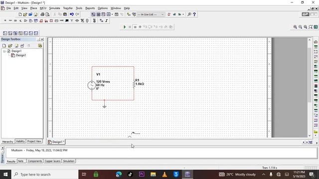Click the Windows search box on the taskbar

tap(45, 175)
